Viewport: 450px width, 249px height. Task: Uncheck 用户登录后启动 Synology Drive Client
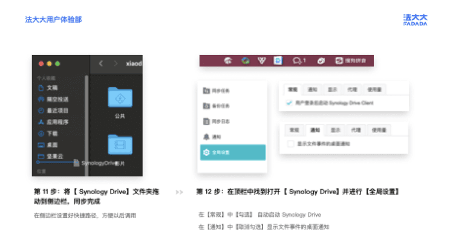pos(289,103)
